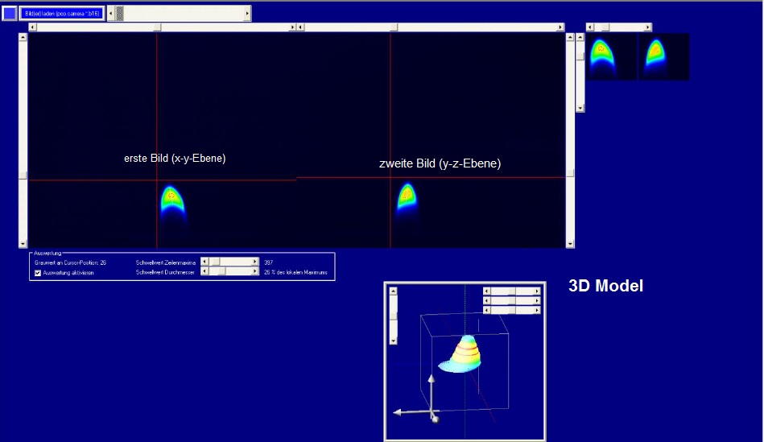
Task: Click down arrow of left image vertical scrollbar
Action: click(23, 243)
